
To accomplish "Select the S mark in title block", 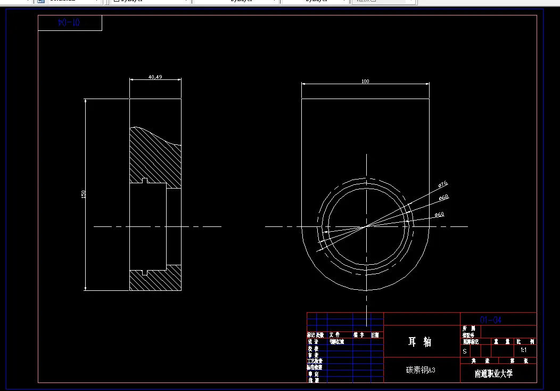I will (x=465, y=352).
